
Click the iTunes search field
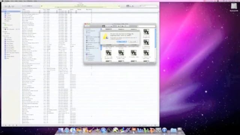(148, 6)
